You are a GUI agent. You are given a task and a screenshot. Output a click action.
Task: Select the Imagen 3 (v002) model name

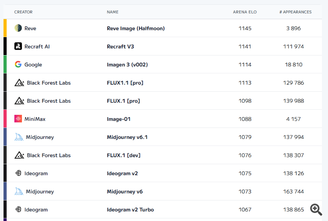(x=127, y=65)
